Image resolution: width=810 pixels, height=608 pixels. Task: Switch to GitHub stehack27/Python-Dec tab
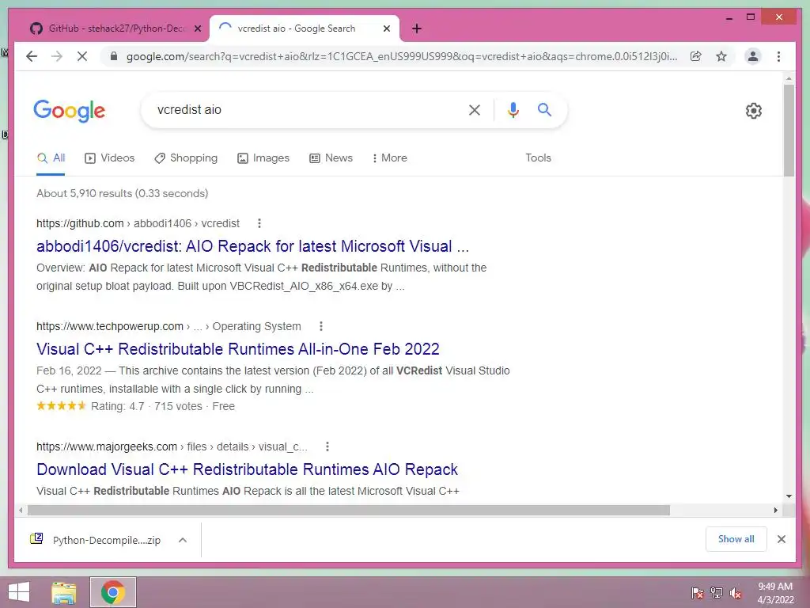coord(115,28)
